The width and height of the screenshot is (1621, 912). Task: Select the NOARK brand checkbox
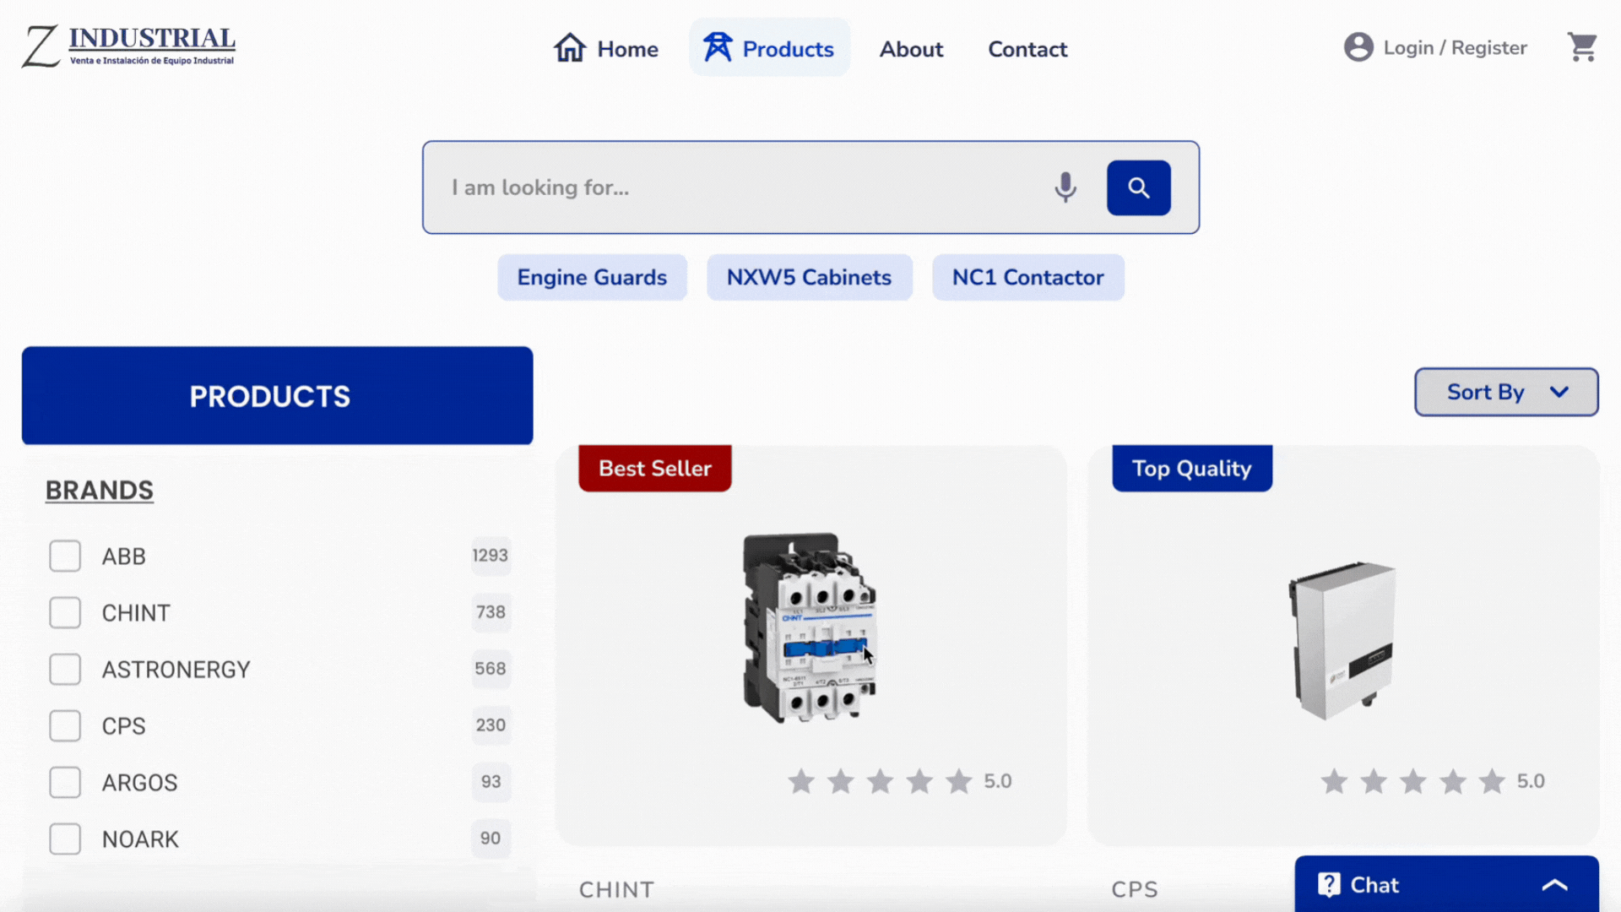point(65,839)
